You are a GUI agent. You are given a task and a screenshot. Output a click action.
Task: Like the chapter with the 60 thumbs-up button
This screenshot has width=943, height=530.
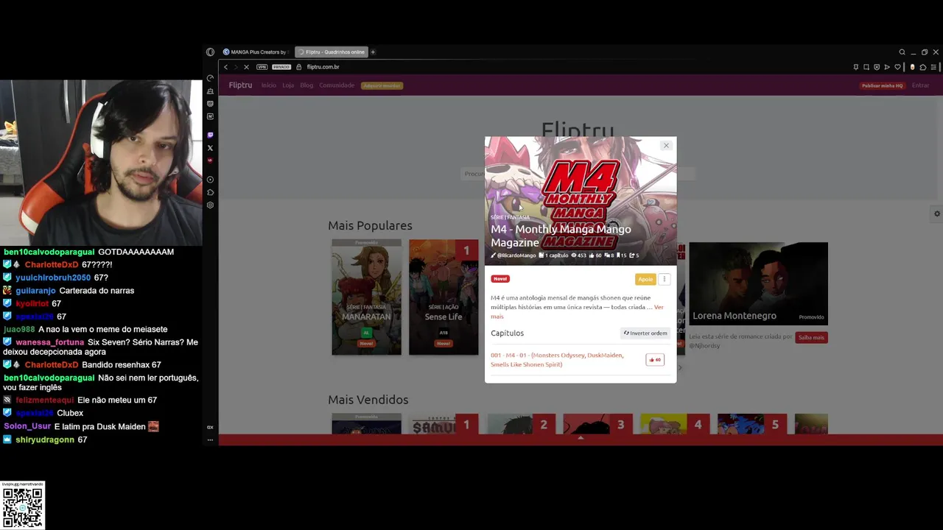(x=655, y=359)
